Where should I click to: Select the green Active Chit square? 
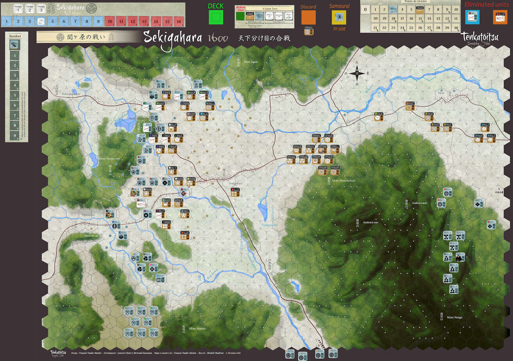[x=241, y=16]
